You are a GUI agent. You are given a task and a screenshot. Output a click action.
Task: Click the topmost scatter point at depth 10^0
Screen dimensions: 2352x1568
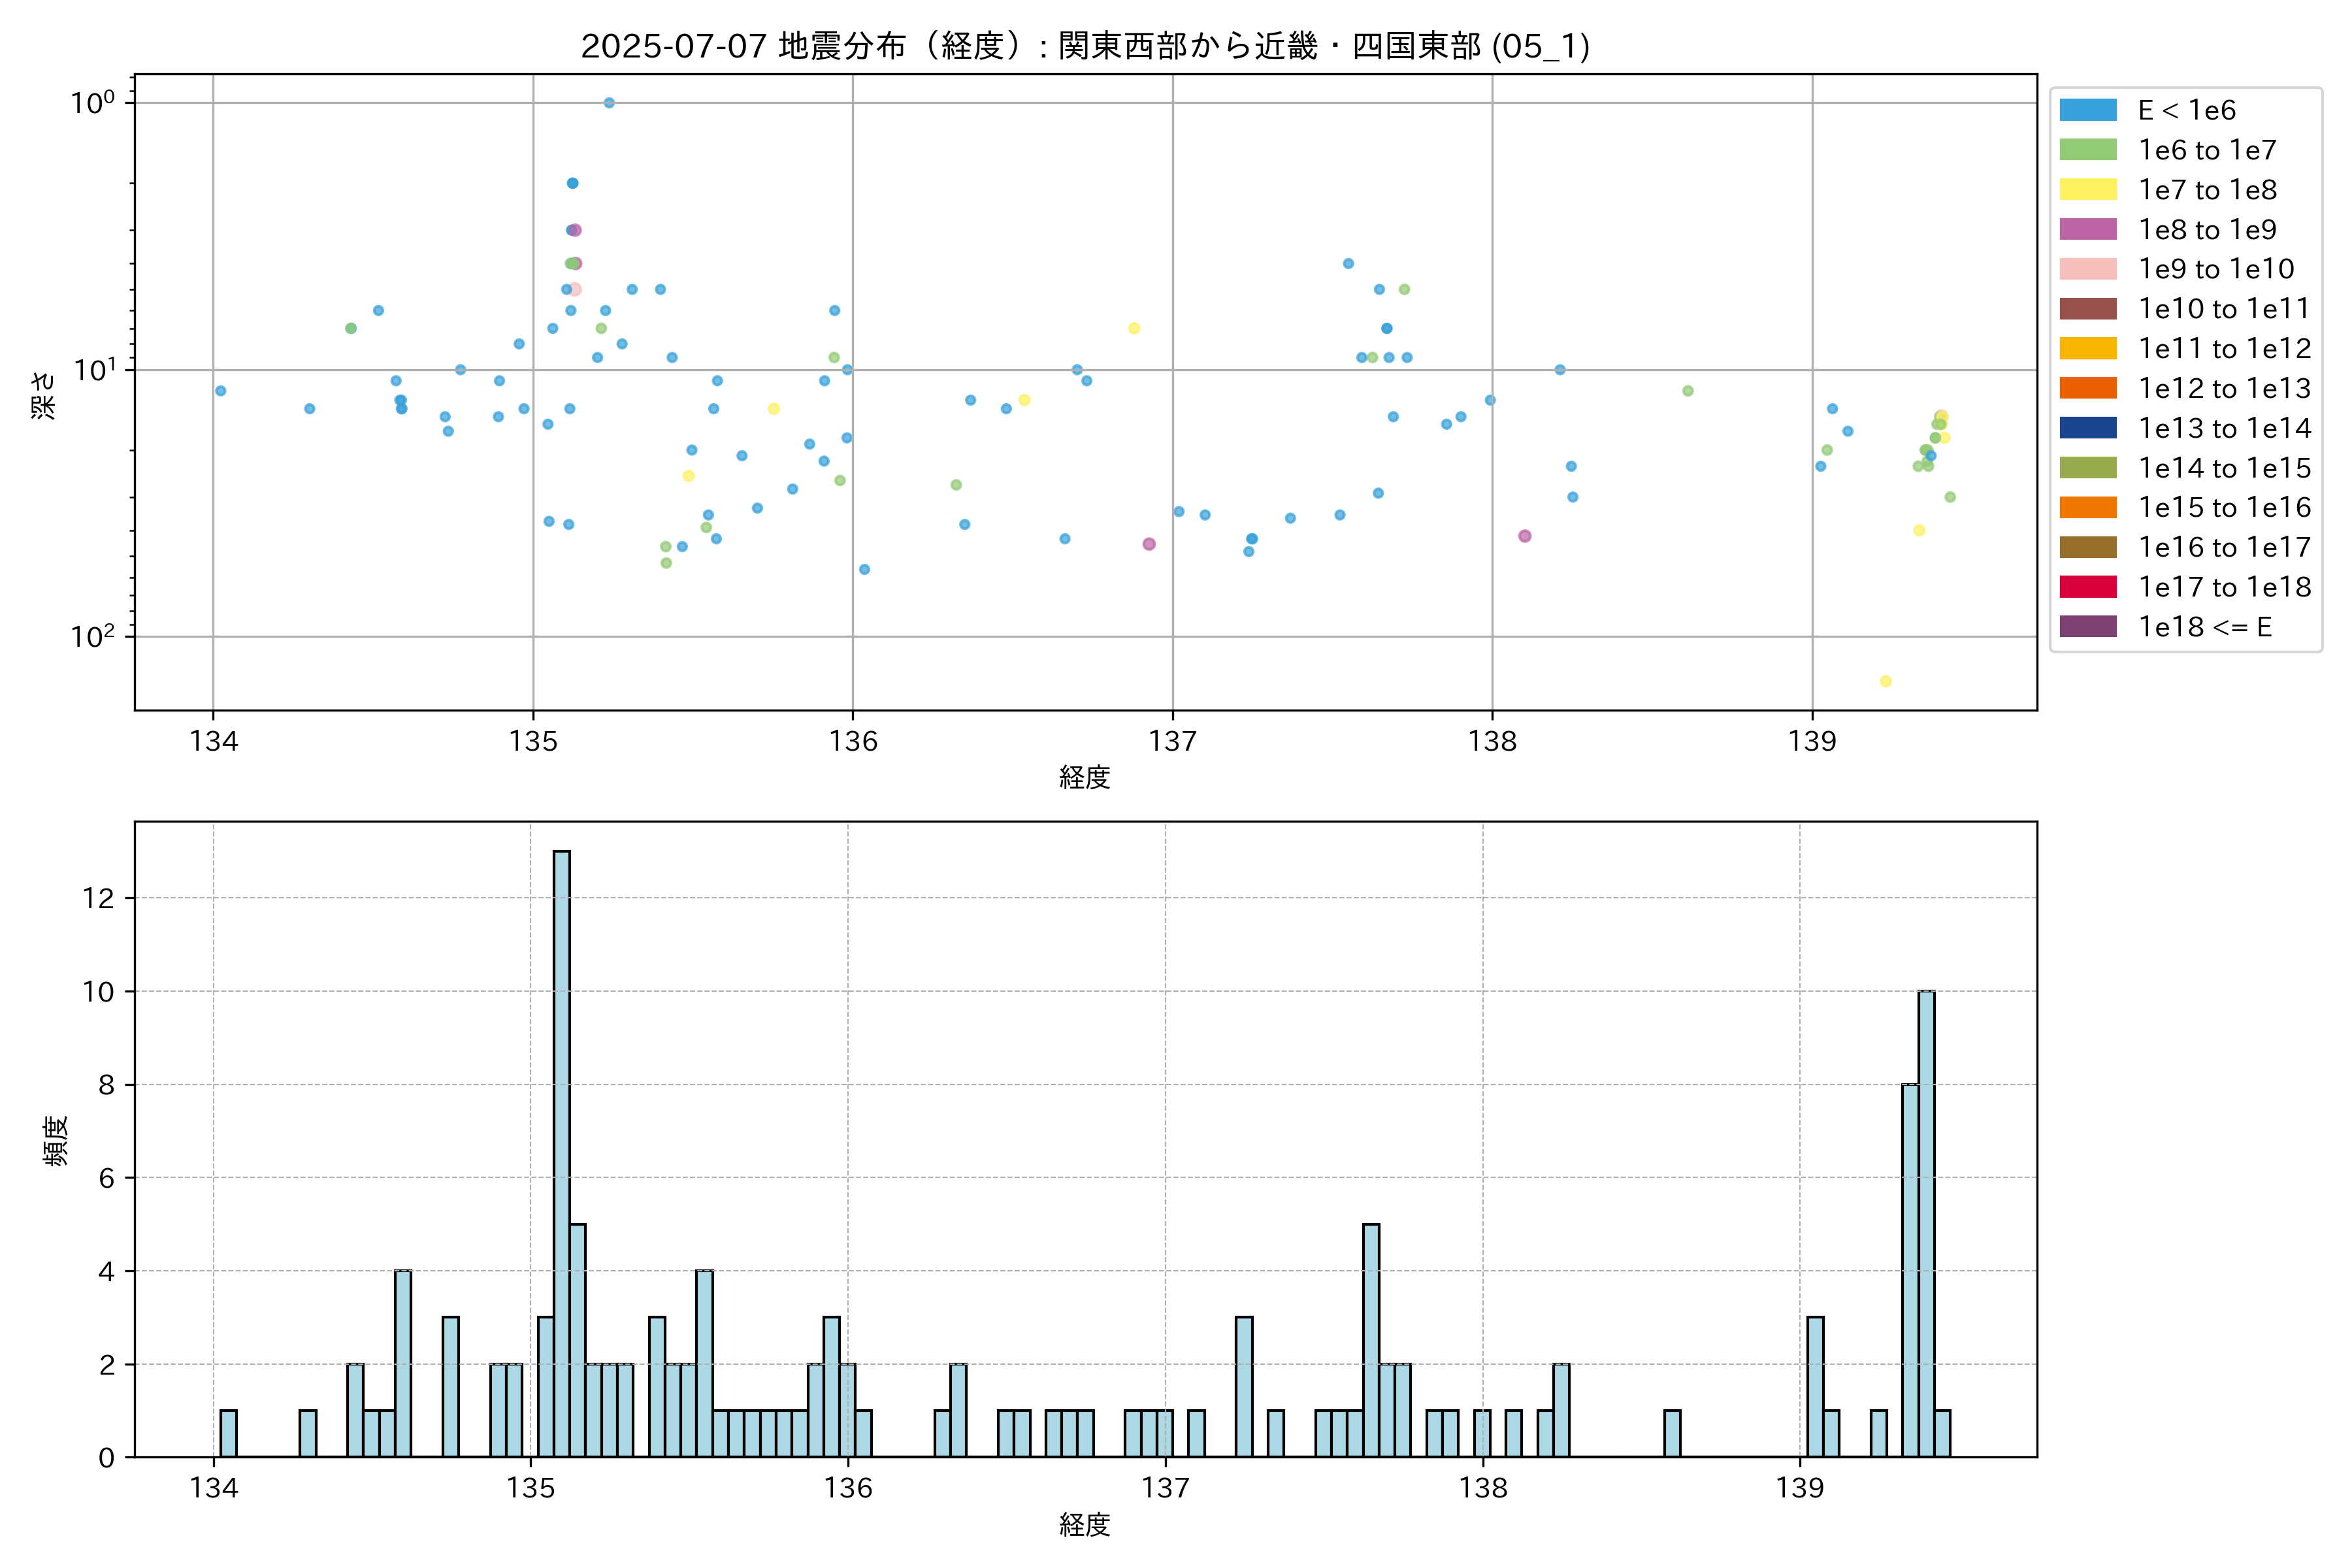pos(609,103)
